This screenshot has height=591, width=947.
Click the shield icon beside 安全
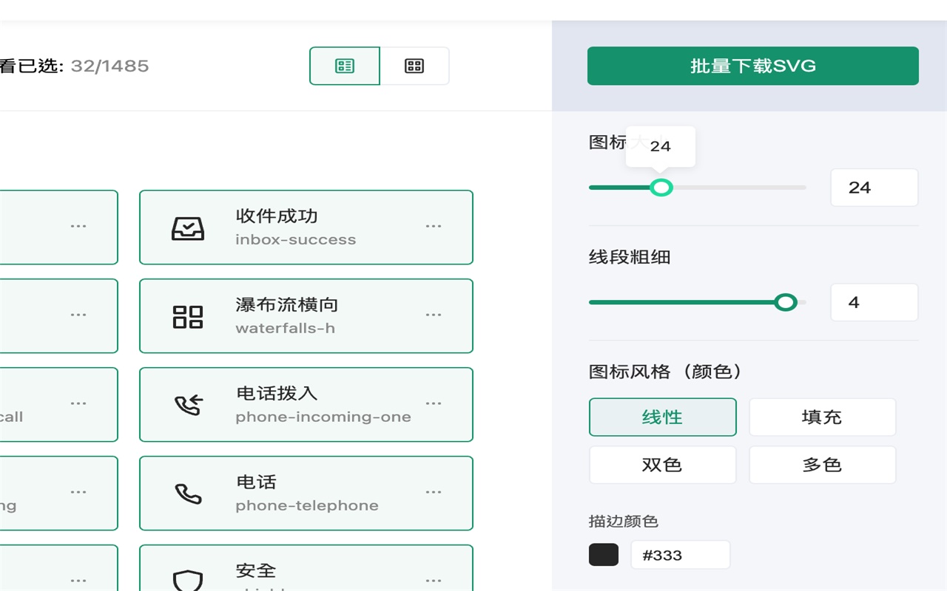click(x=188, y=580)
